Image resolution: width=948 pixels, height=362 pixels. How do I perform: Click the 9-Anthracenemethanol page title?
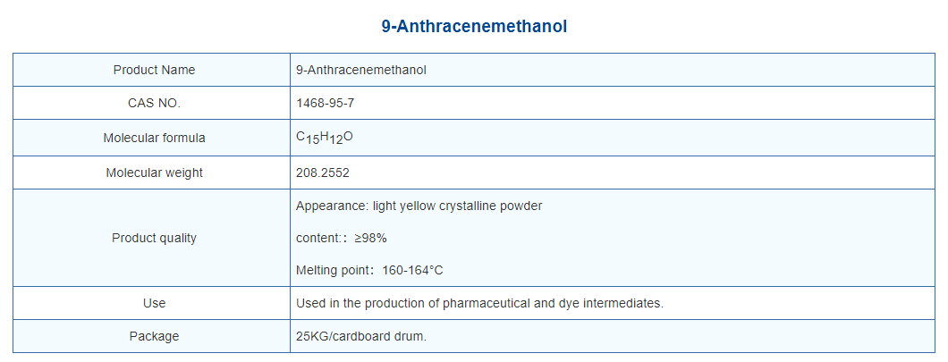474,27
